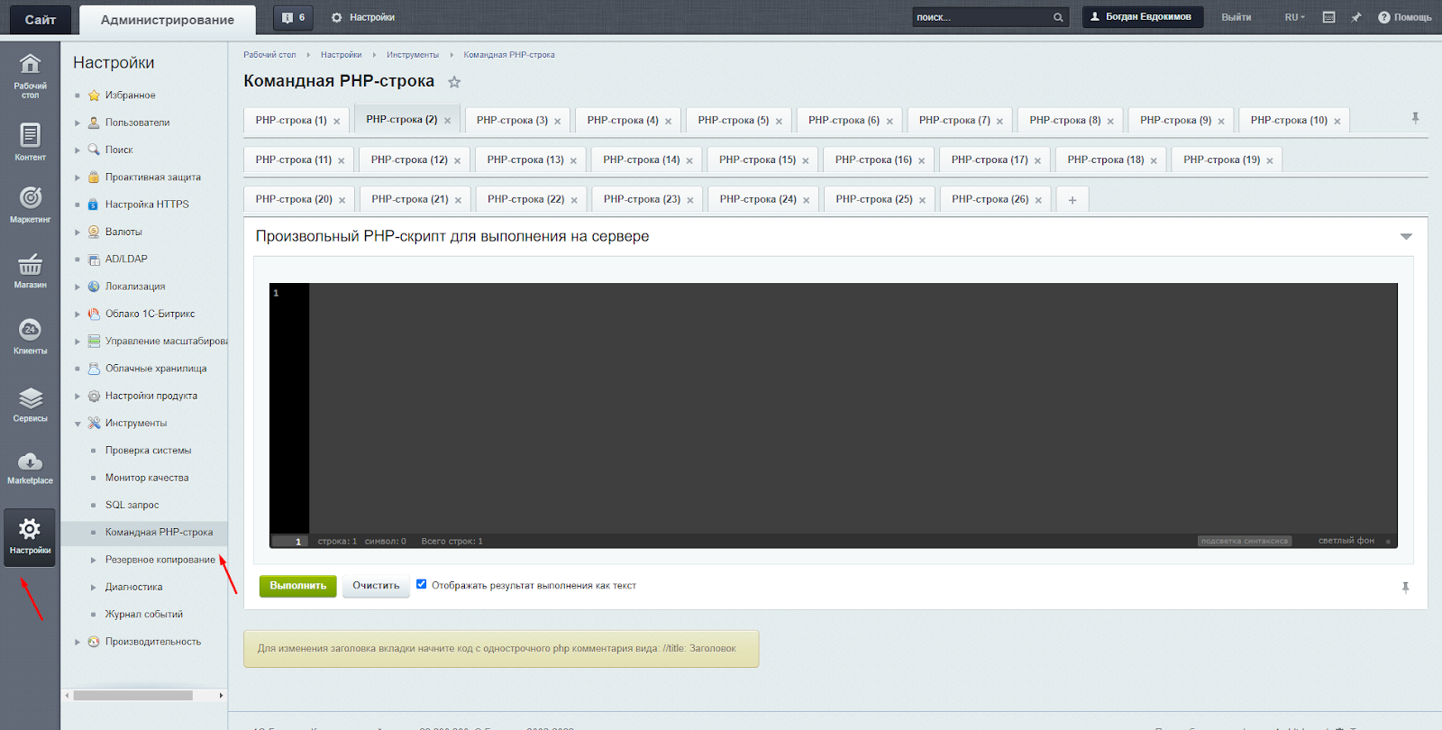Open the Помощь help icon
This screenshot has width=1442, height=730.
(x=1404, y=17)
